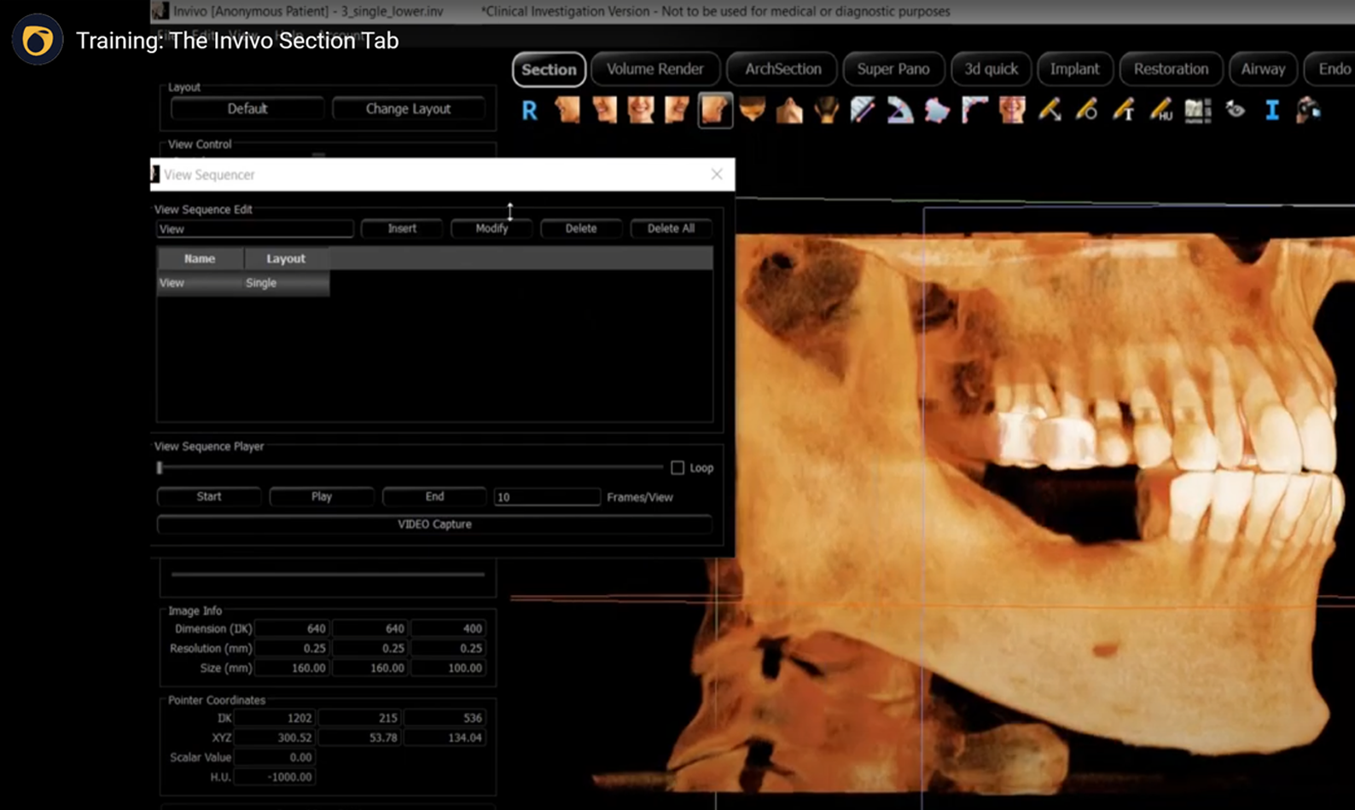
Task: Click the blue I information display icon
Action: [x=1271, y=110]
